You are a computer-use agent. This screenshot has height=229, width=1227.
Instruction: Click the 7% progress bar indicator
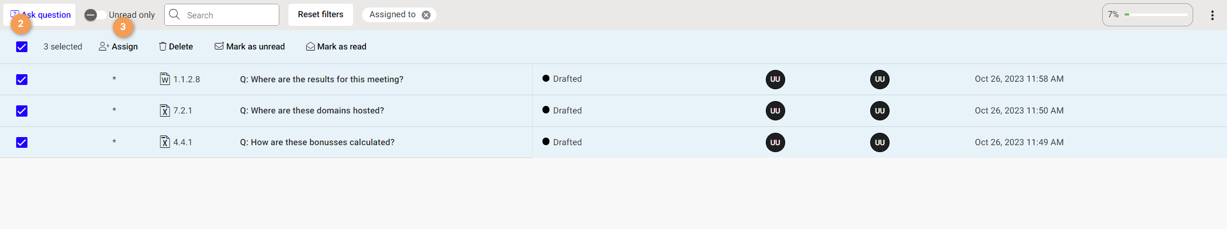point(1147,15)
